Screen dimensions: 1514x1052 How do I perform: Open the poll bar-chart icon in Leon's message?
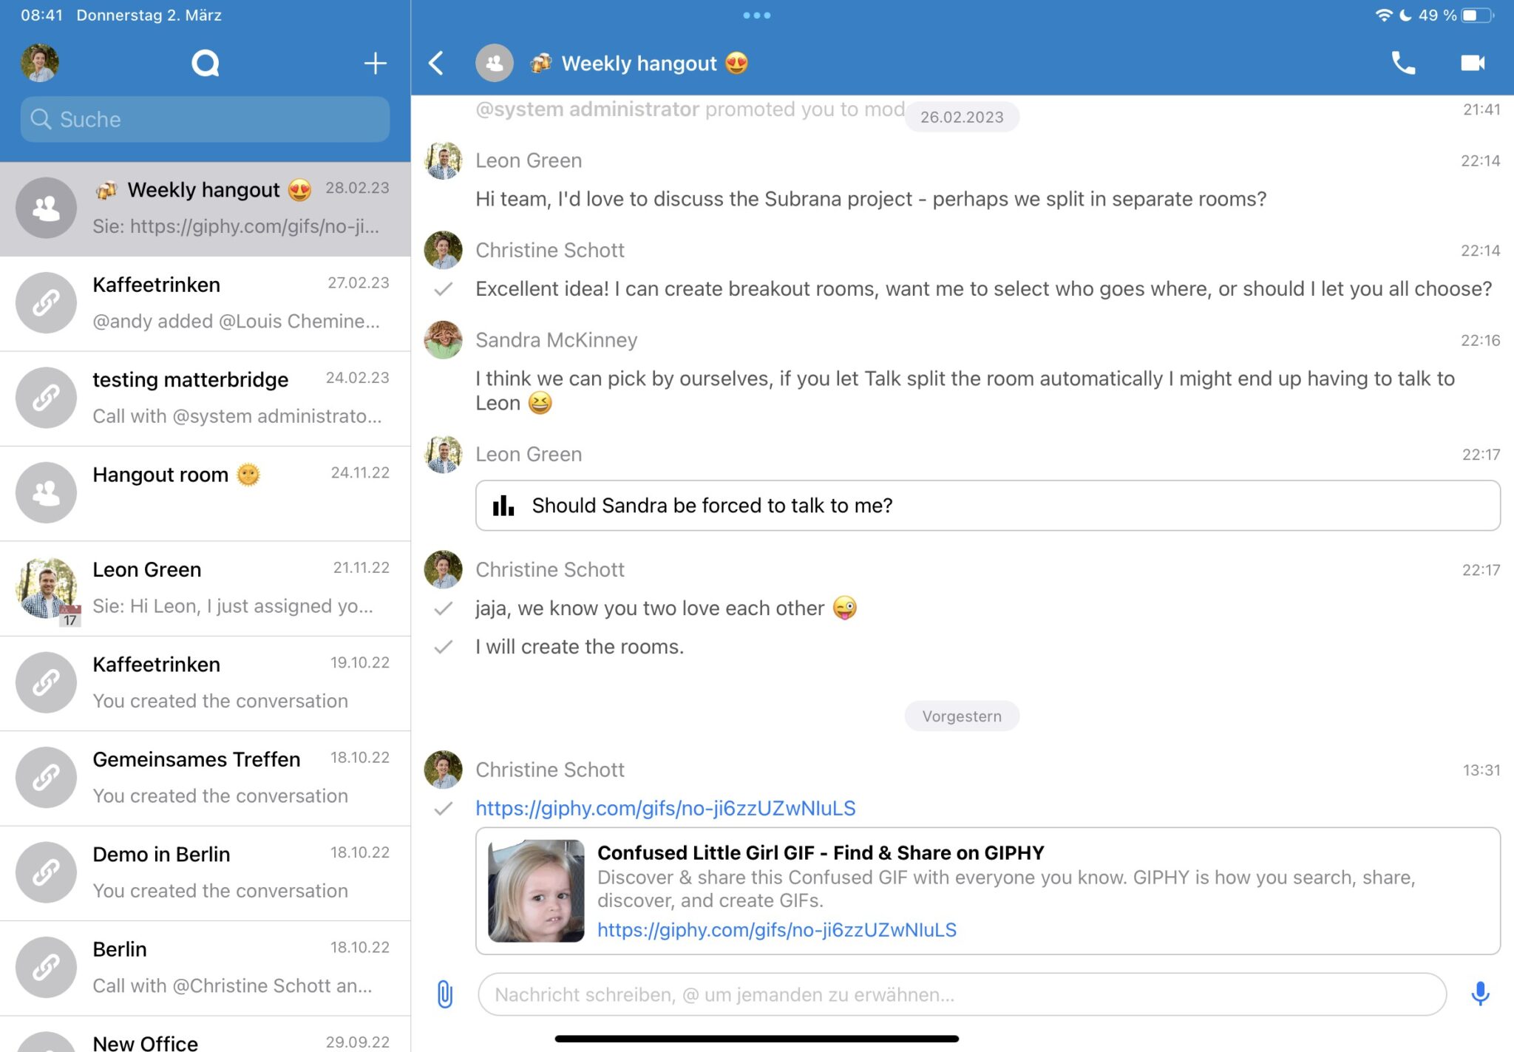point(503,506)
